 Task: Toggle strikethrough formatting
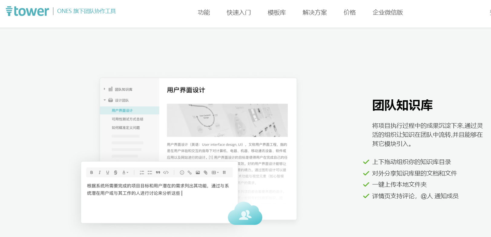pyautogui.click(x=116, y=172)
